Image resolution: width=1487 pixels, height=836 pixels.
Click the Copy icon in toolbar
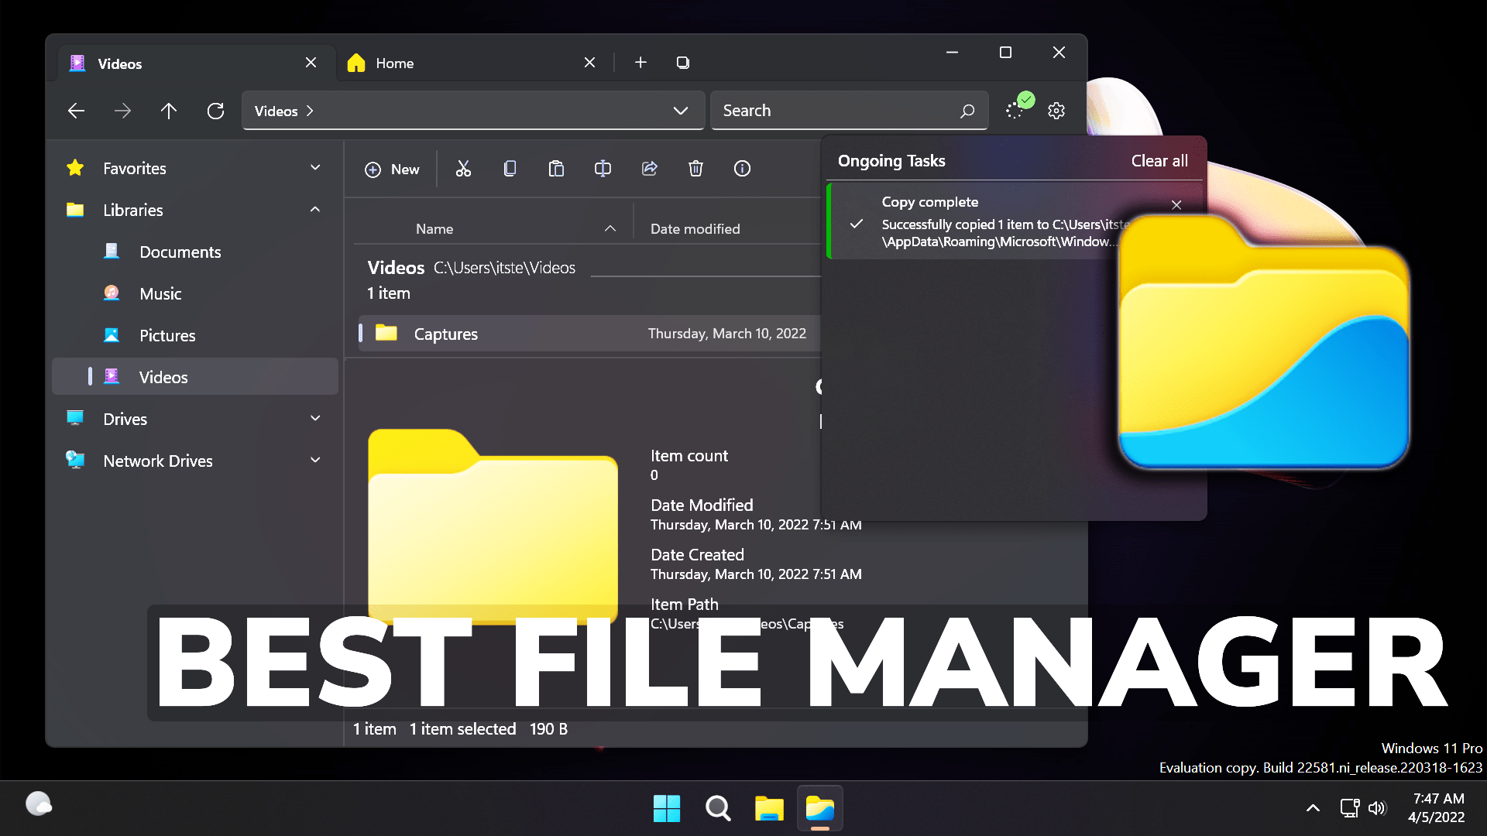coord(510,169)
